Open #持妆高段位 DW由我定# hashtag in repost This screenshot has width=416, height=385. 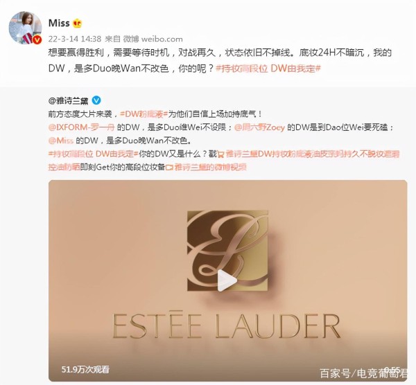coord(93,154)
